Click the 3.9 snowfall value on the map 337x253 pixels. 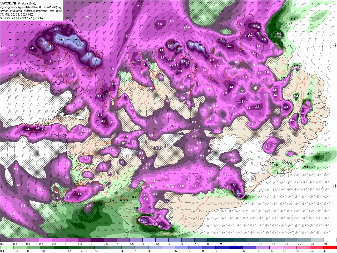(x=177, y=44)
